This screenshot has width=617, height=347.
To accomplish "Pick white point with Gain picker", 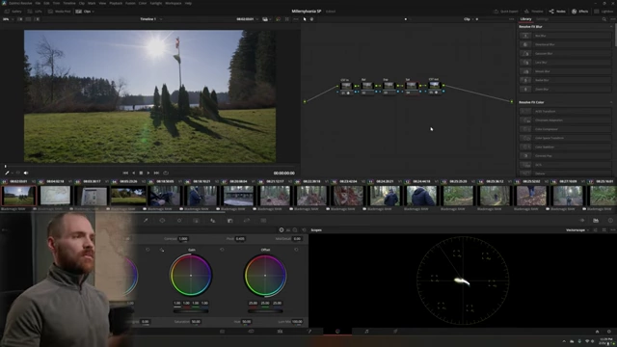I will (x=162, y=250).
